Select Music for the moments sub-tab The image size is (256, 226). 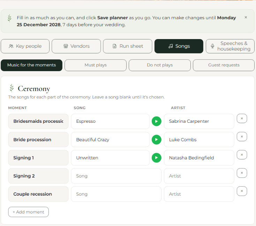click(31, 65)
